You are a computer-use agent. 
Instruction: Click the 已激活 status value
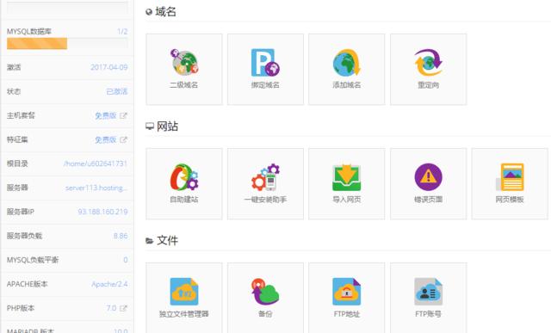tap(117, 92)
